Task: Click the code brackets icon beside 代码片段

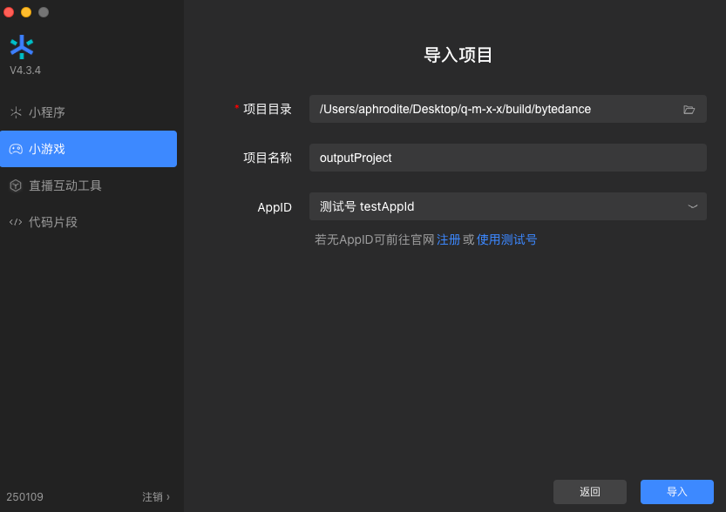Action: point(16,222)
